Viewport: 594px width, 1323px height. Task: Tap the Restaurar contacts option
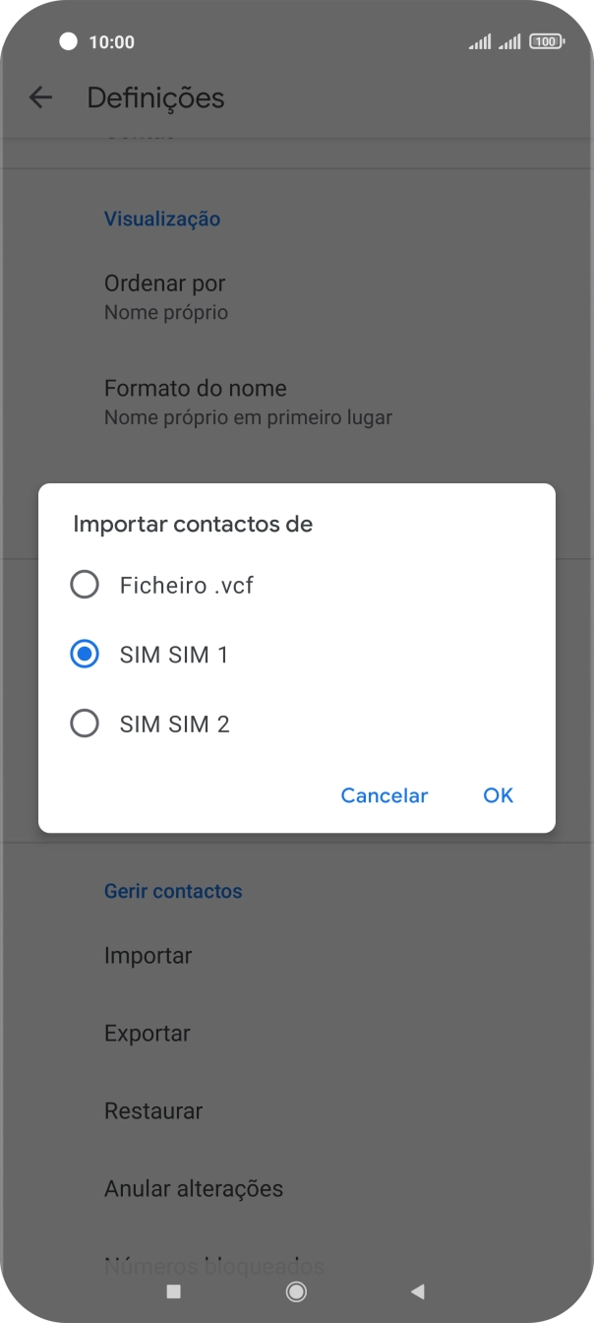(x=153, y=1110)
